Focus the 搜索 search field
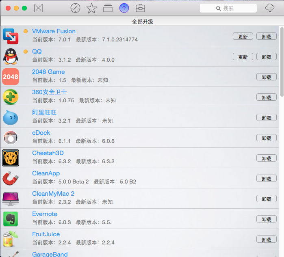This screenshot has height=257, width=284. (x=228, y=8)
